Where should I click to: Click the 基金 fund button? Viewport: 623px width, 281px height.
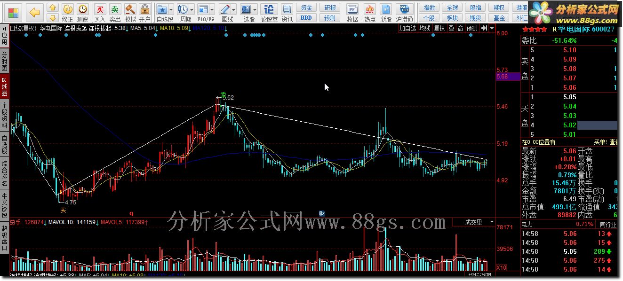499,18
